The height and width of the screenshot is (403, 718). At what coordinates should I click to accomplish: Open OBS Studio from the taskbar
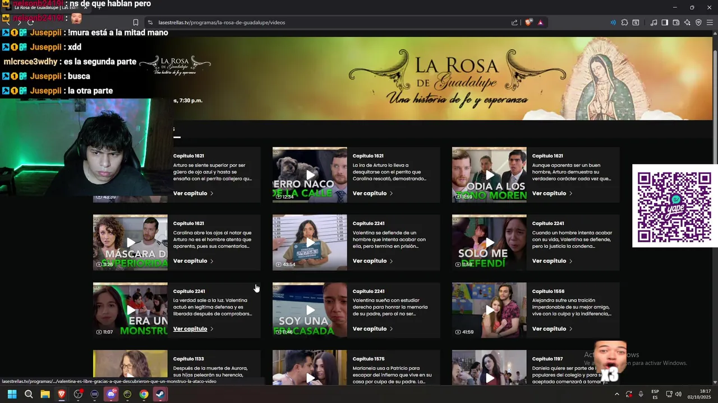click(x=78, y=394)
